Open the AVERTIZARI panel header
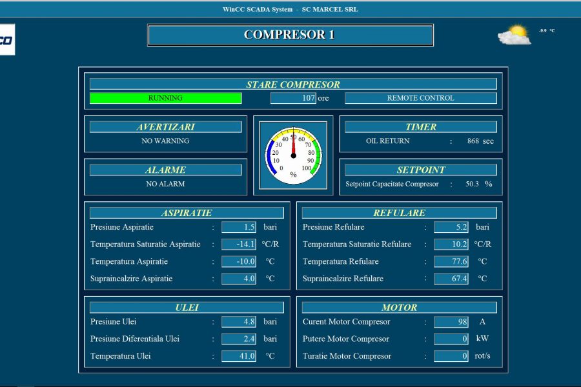 pyautogui.click(x=165, y=127)
